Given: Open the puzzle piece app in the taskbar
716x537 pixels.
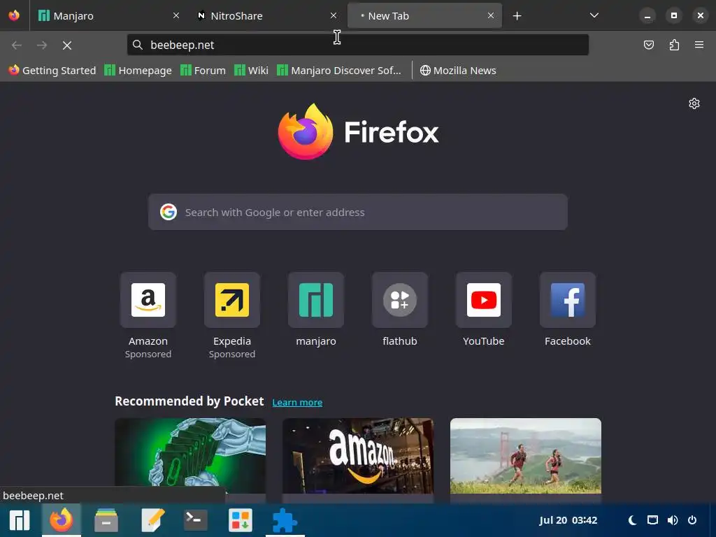Looking at the screenshot, I should coord(285,520).
